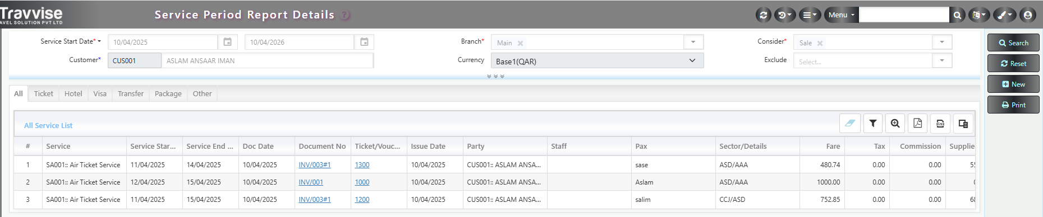Open the history dropdown icon
The width and height of the screenshot is (1043, 217).
click(784, 15)
